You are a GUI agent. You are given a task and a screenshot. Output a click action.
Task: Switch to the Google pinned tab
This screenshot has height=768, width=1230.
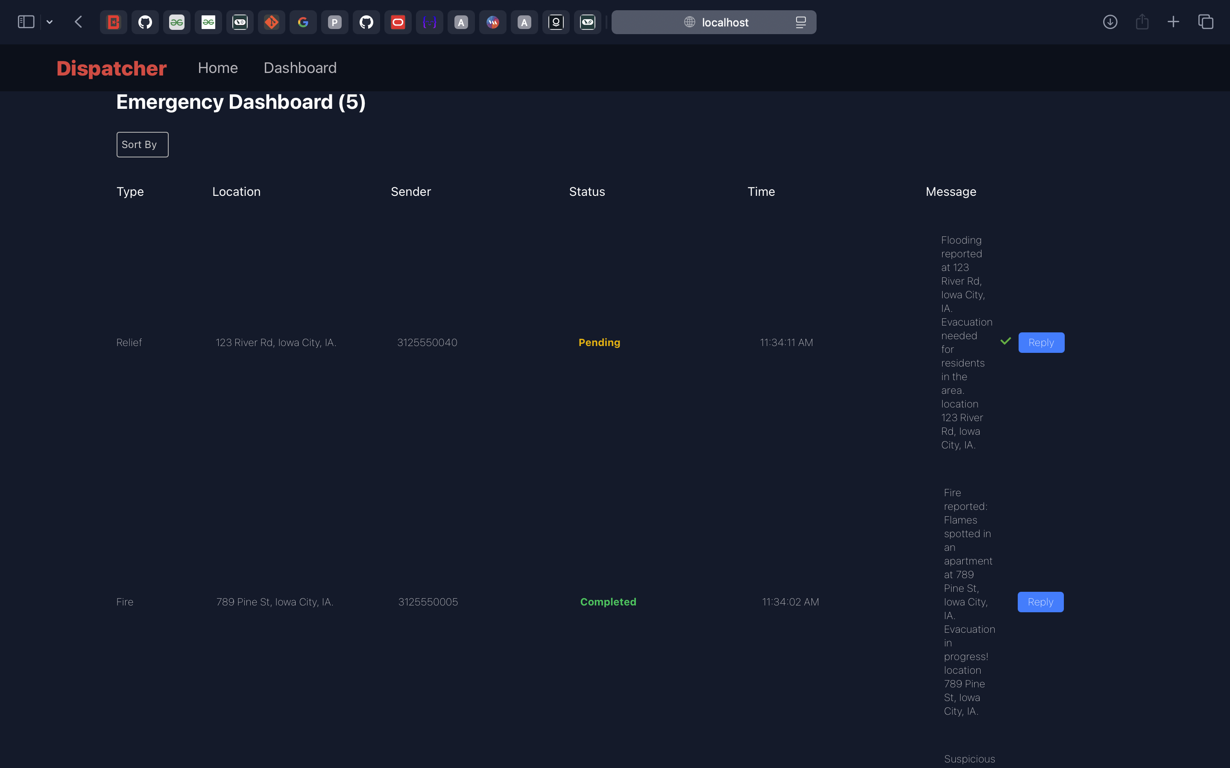click(303, 22)
